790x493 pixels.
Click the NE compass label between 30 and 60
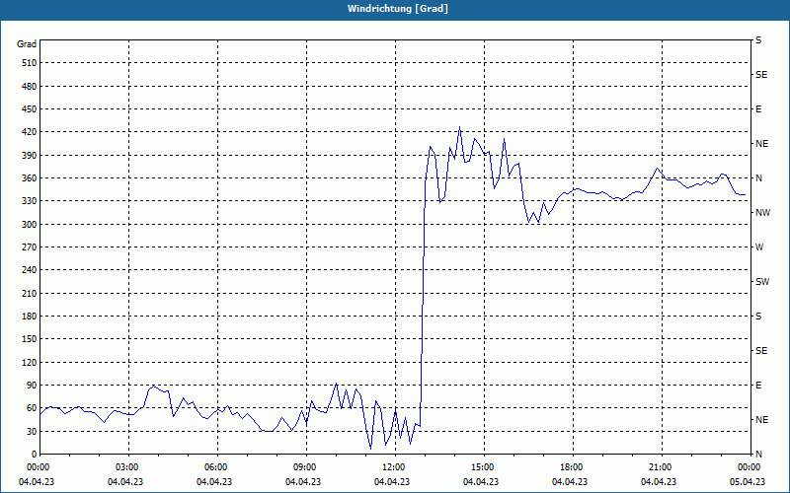pos(761,420)
